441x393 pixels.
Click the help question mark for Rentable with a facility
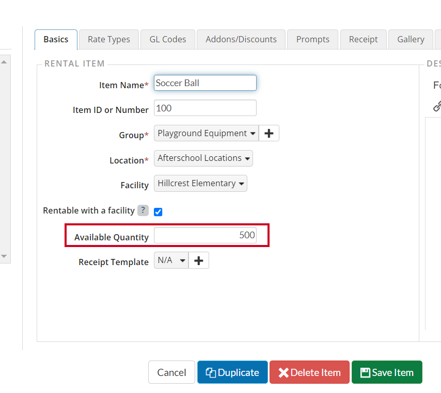(x=143, y=210)
